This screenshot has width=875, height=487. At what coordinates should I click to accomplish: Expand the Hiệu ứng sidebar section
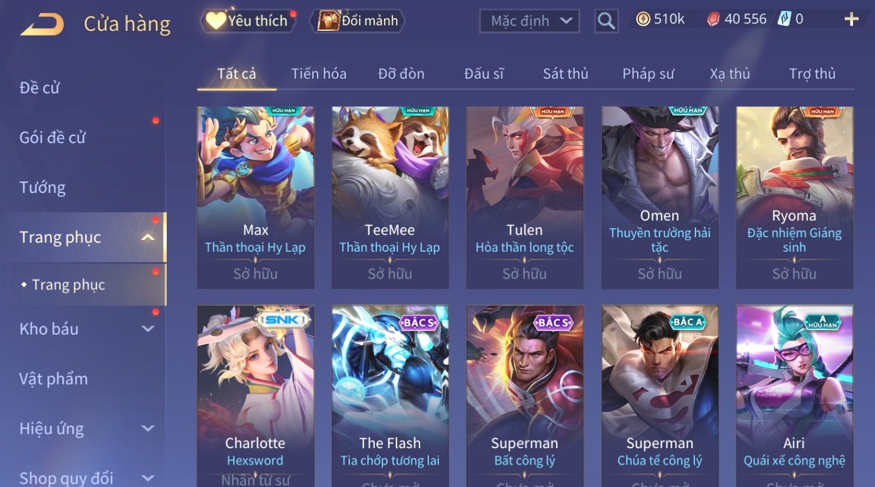tap(148, 428)
